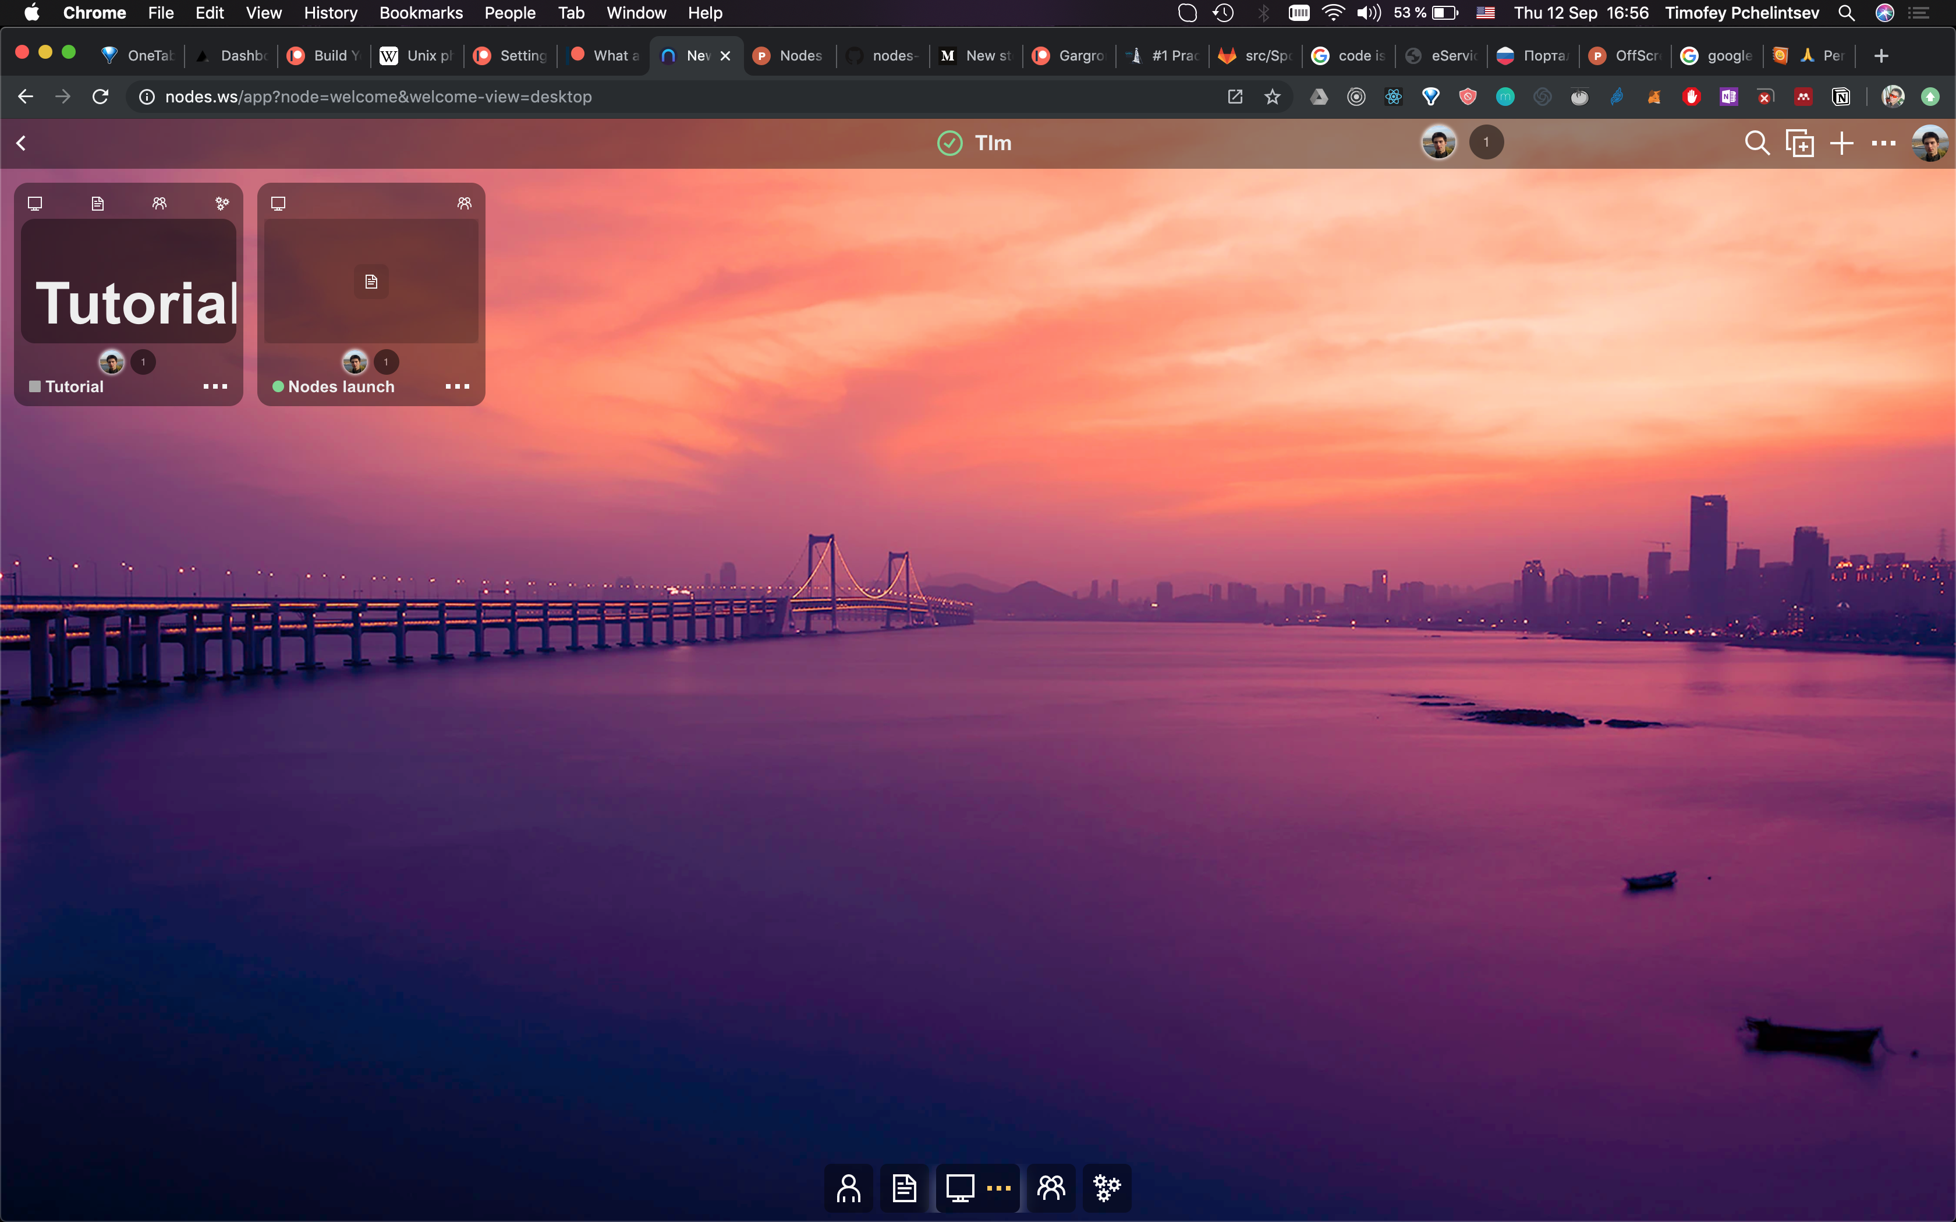Open the desktop icon on the Tutorial card

coord(35,203)
